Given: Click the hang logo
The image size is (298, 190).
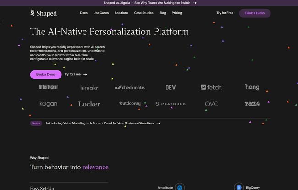Looking at the screenshot, I should pos(252,87).
